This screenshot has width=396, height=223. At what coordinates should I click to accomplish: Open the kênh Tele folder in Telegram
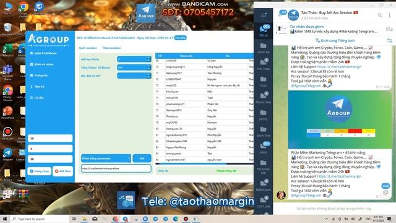263,131
